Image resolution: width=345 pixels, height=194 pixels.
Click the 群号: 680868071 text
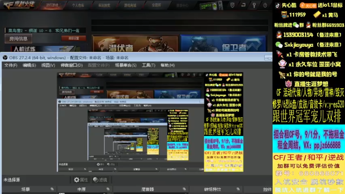309,174
